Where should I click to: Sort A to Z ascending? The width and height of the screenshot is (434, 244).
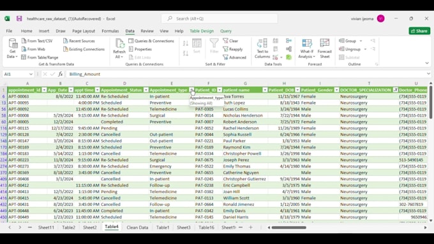(x=186, y=43)
